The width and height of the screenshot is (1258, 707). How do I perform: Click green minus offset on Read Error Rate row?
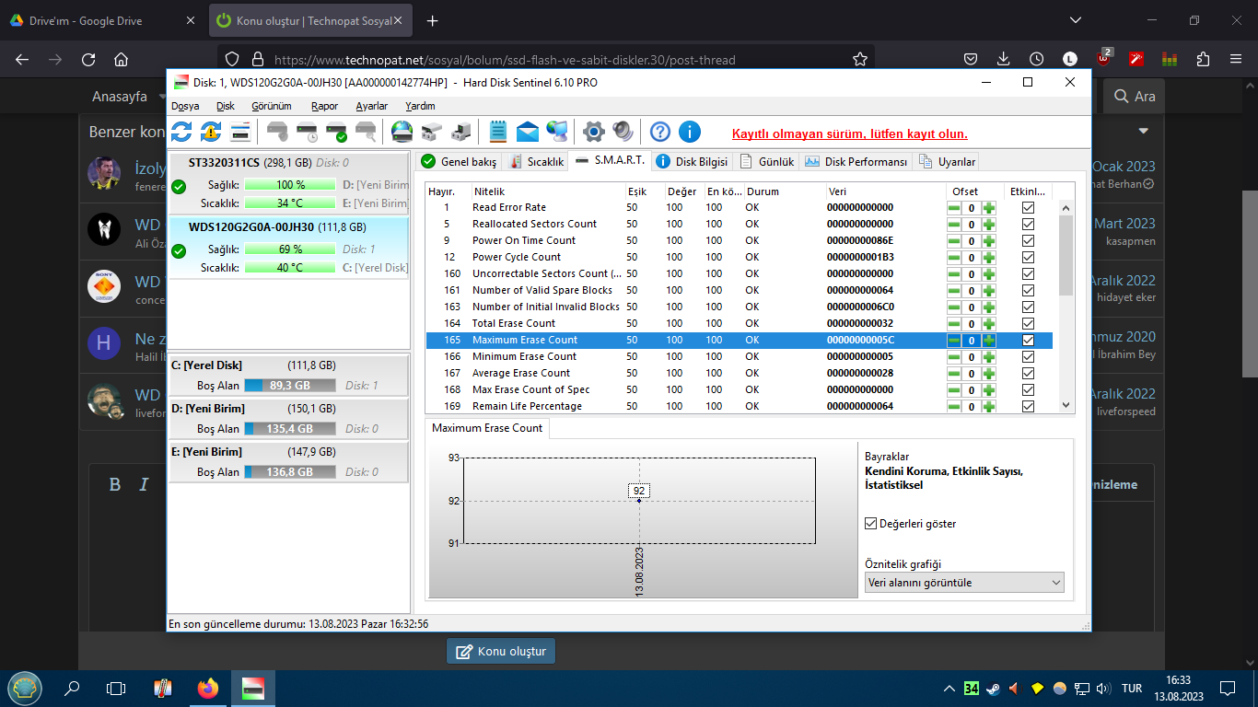[954, 208]
